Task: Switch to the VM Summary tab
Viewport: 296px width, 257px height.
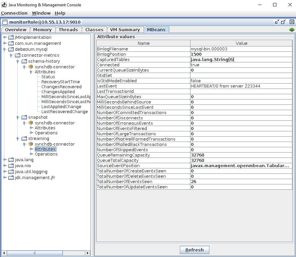Action: tap(125, 30)
